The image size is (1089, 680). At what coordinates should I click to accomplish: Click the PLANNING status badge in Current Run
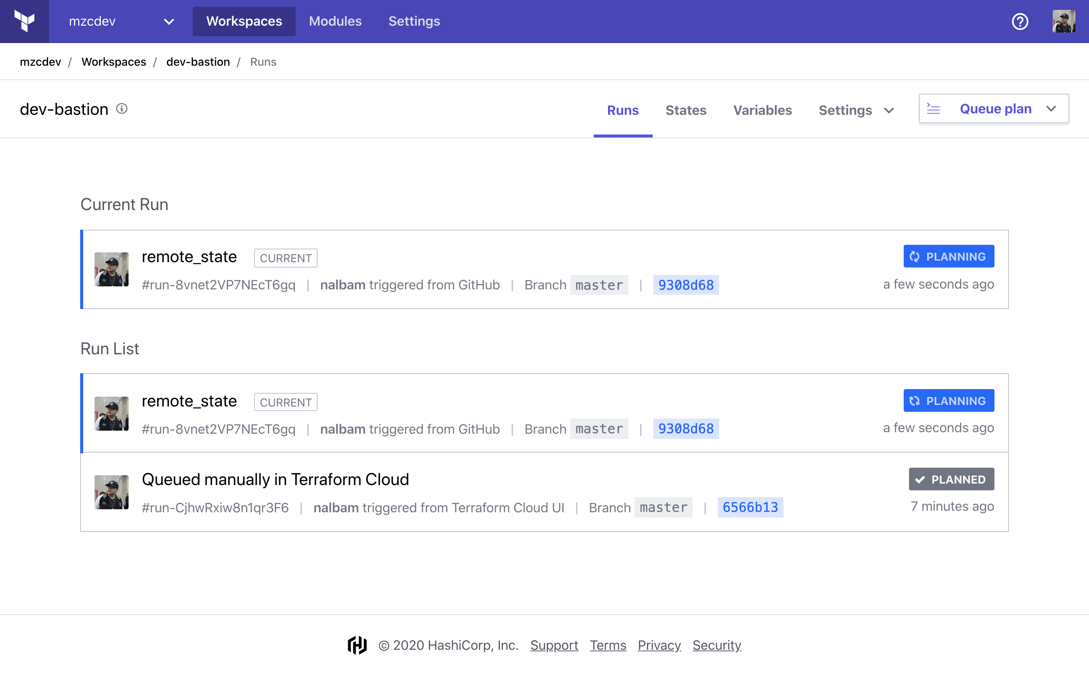click(949, 257)
